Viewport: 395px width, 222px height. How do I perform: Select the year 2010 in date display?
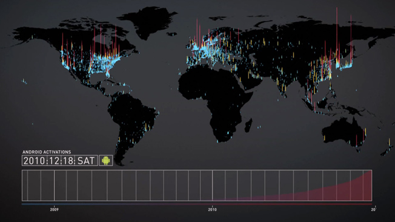coord(35,161)
